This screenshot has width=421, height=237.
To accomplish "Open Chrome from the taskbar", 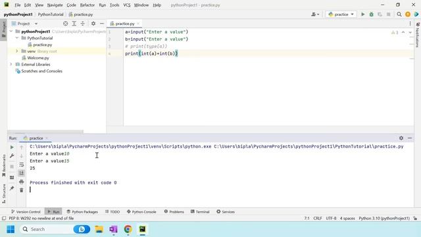I will click(128, 229).
